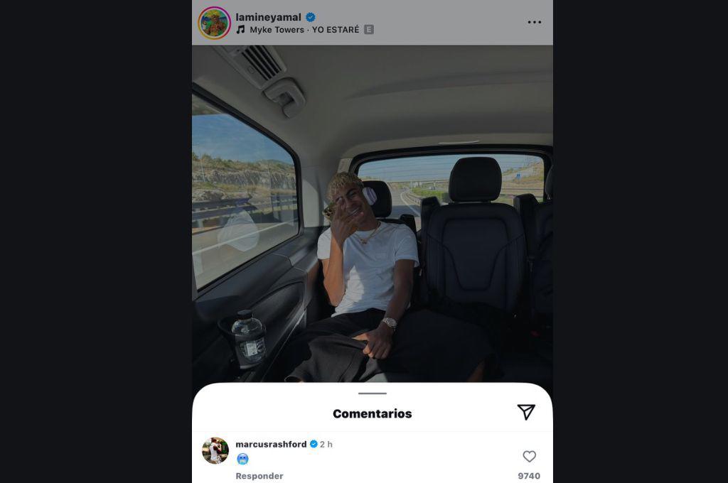Click the 'Comentarios' header title
Screen dimensions: 728x483
pos(373,413)
